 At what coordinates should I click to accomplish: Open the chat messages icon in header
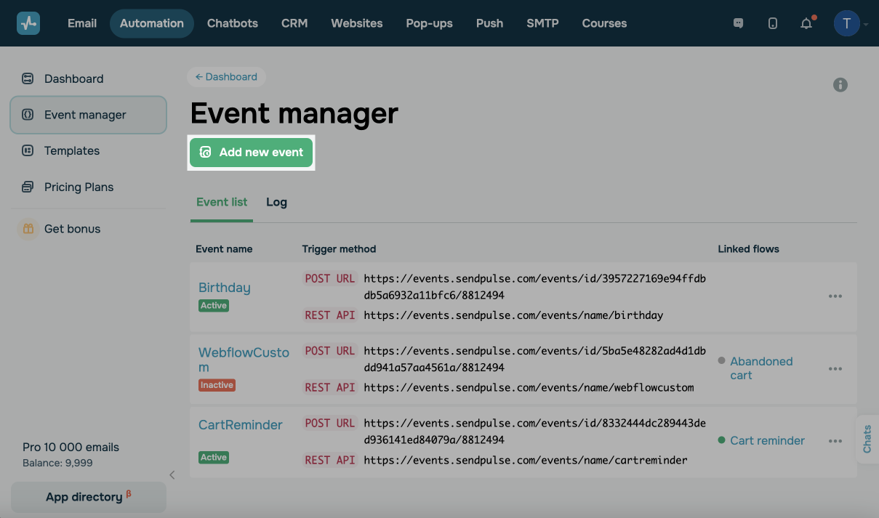coord(739,23)
